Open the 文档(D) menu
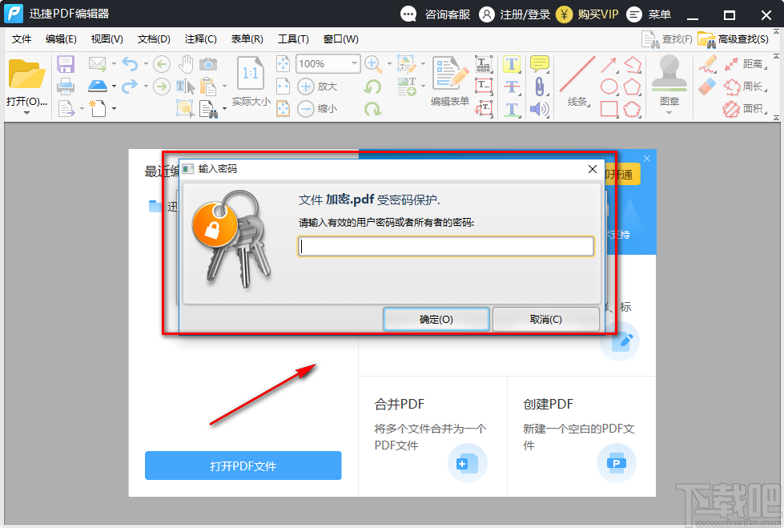784x528 pixels. tap(154, 39)
